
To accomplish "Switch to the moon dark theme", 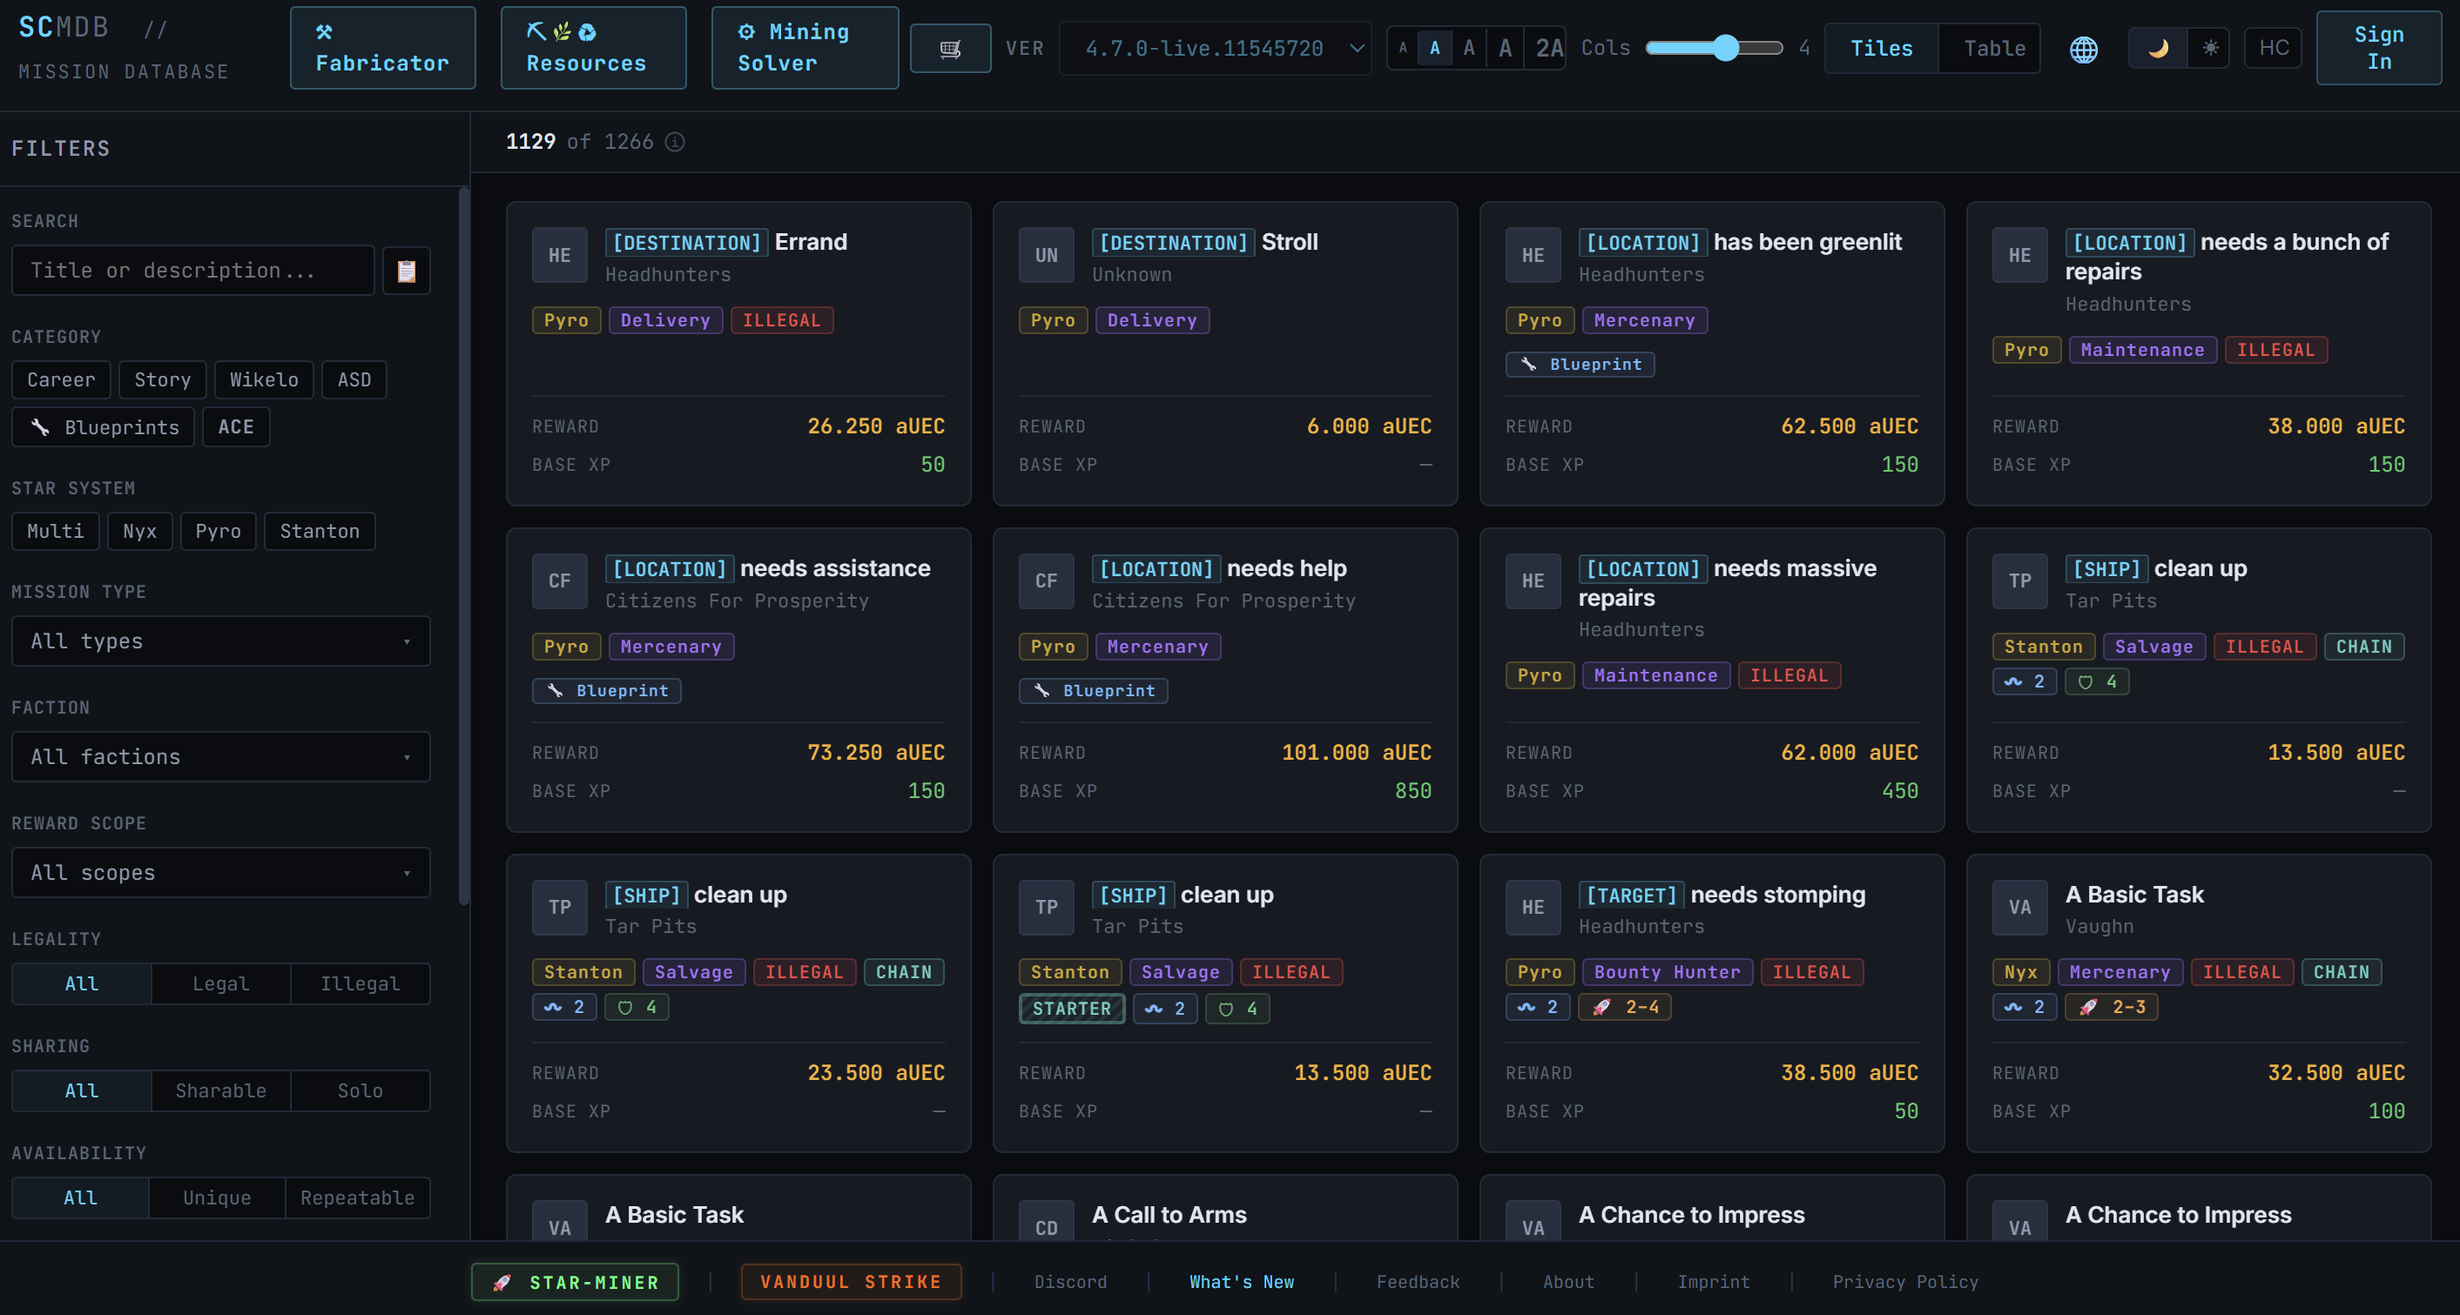I will coord(2157,48).
